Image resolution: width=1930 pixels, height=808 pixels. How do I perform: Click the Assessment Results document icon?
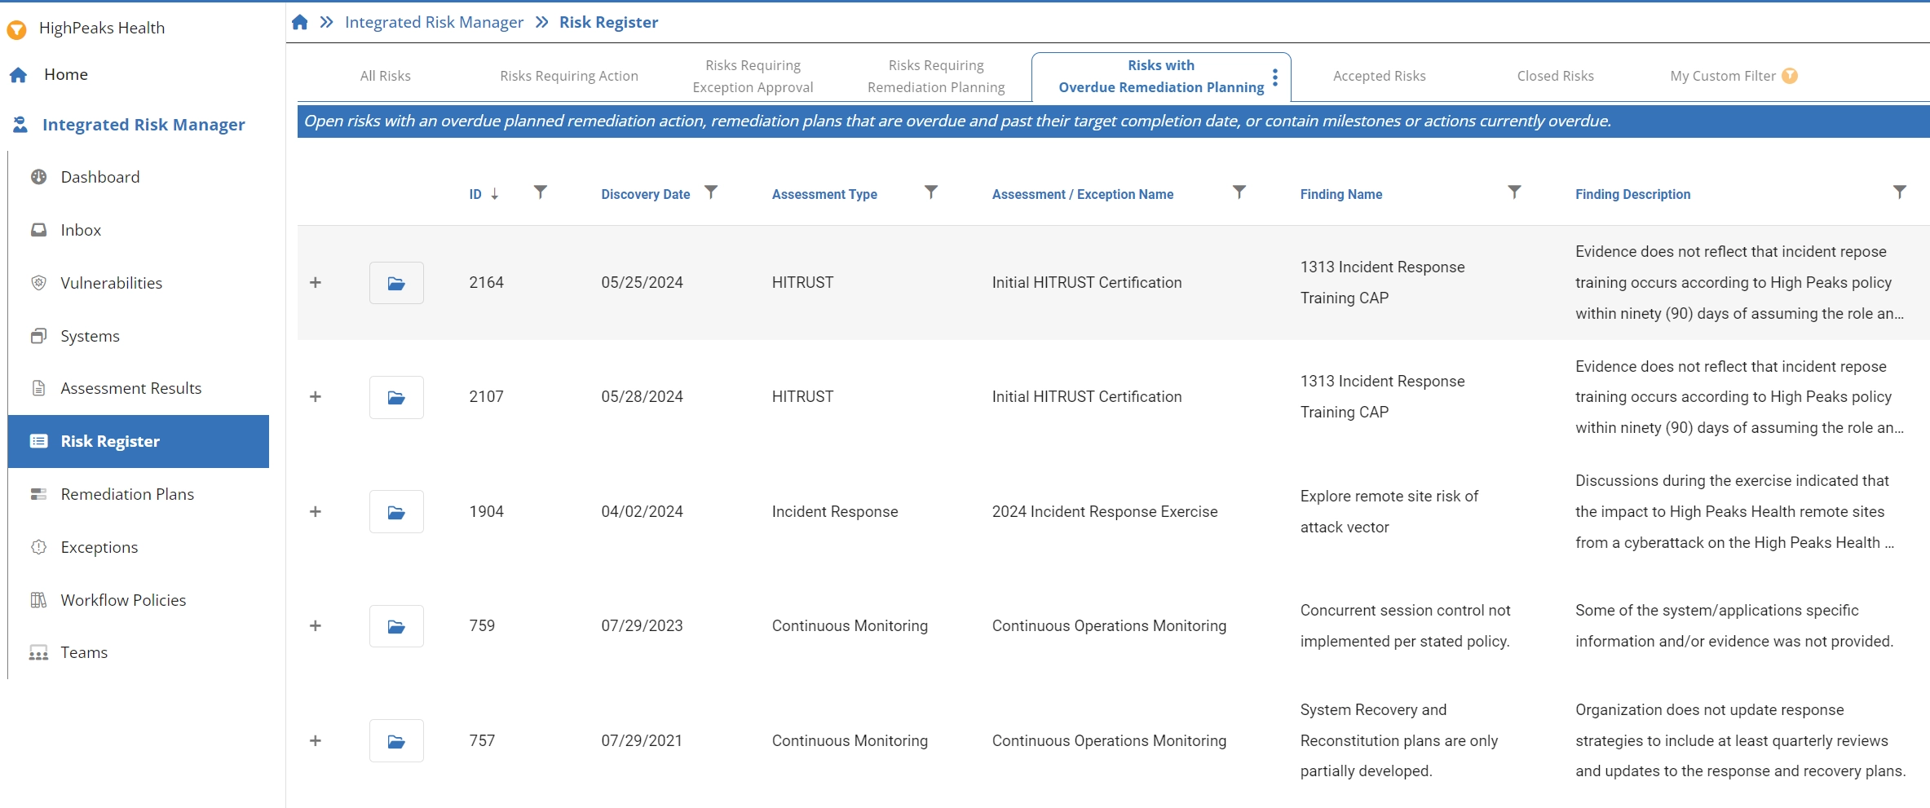click(38, 388)
